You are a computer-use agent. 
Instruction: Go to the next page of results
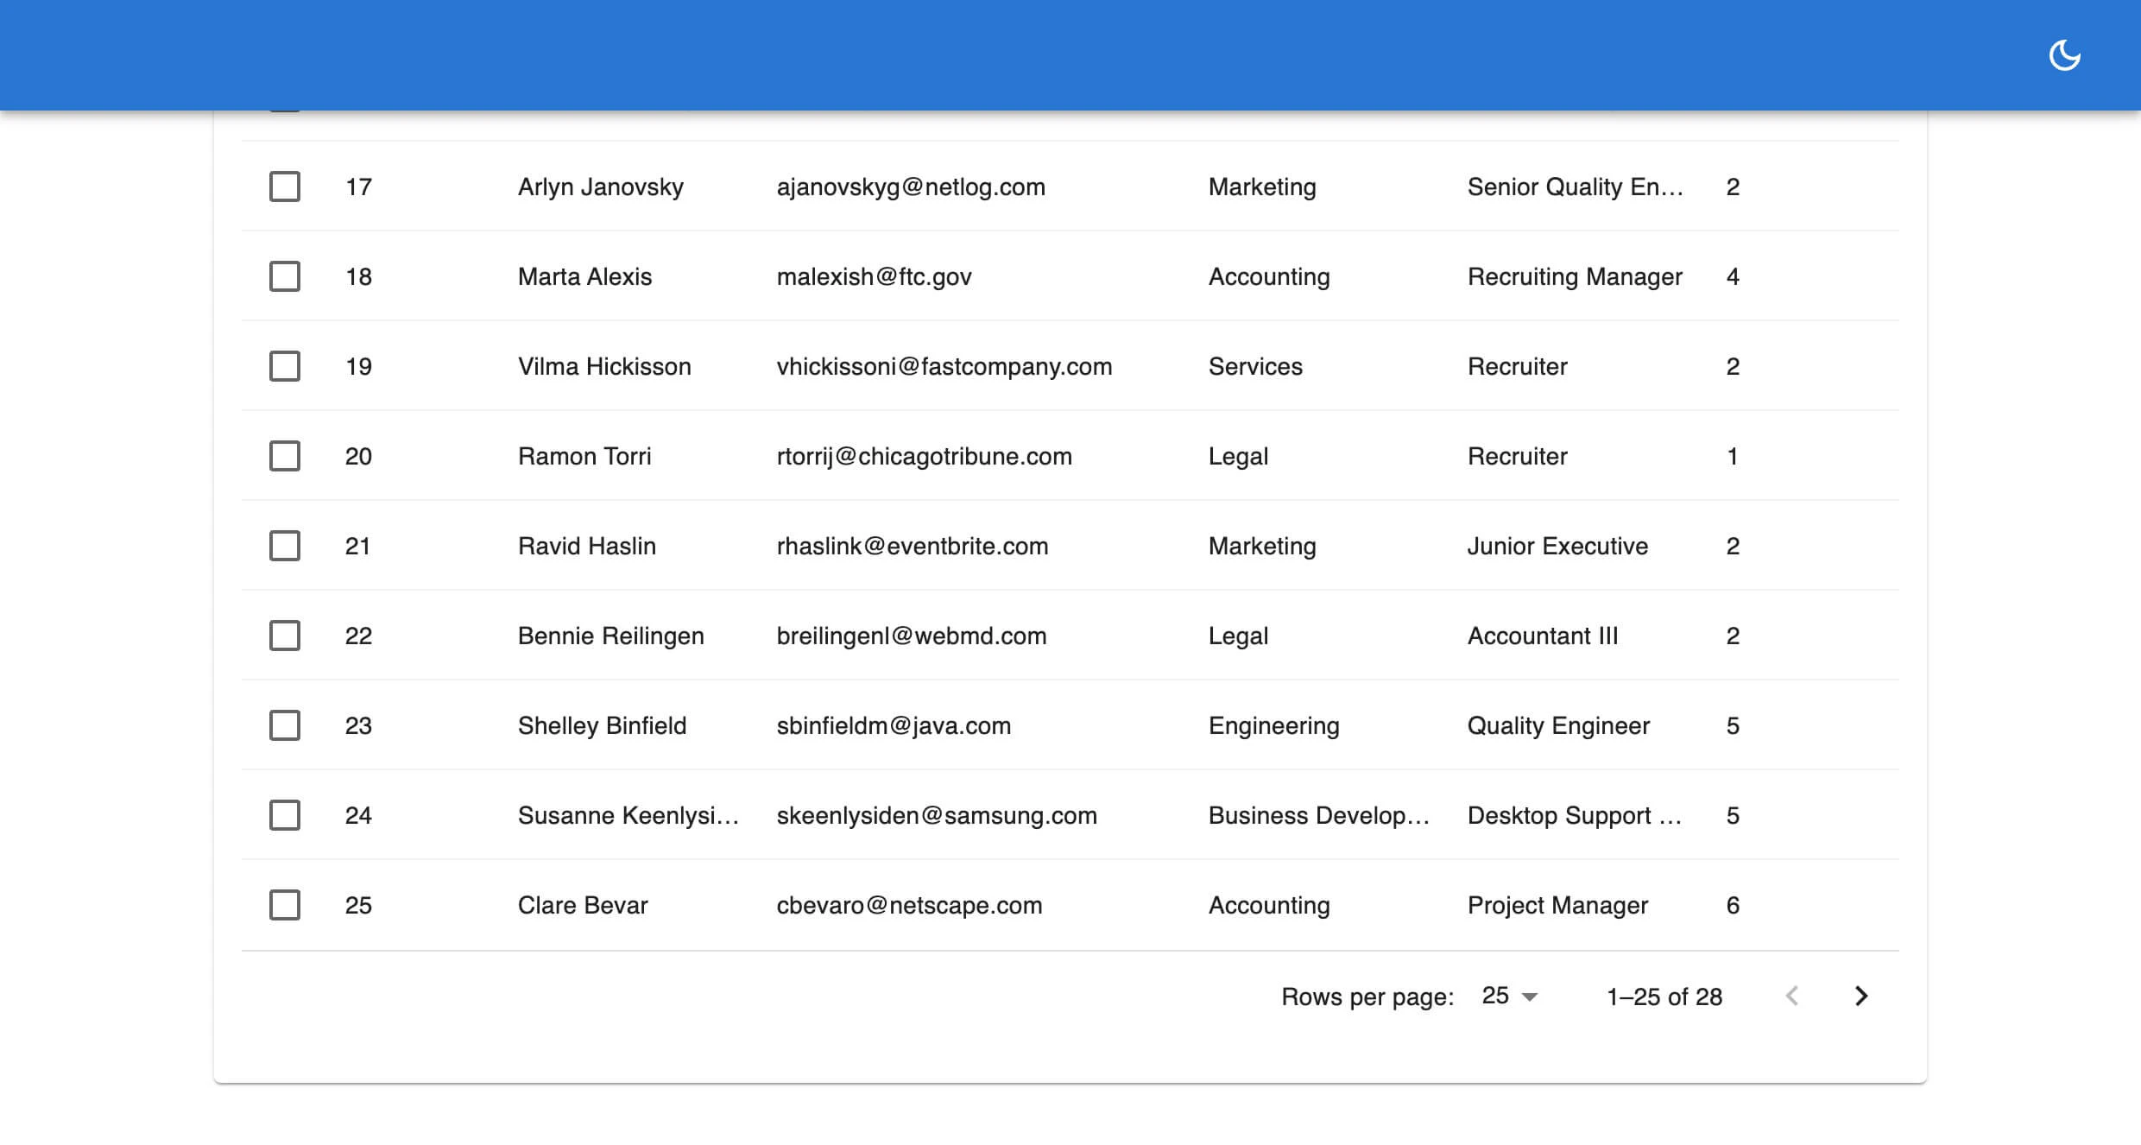pos(1861,996)
